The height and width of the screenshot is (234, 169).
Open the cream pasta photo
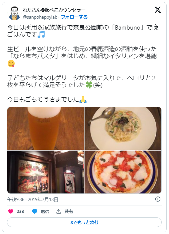pyautogui.click(x=123, y=128)
